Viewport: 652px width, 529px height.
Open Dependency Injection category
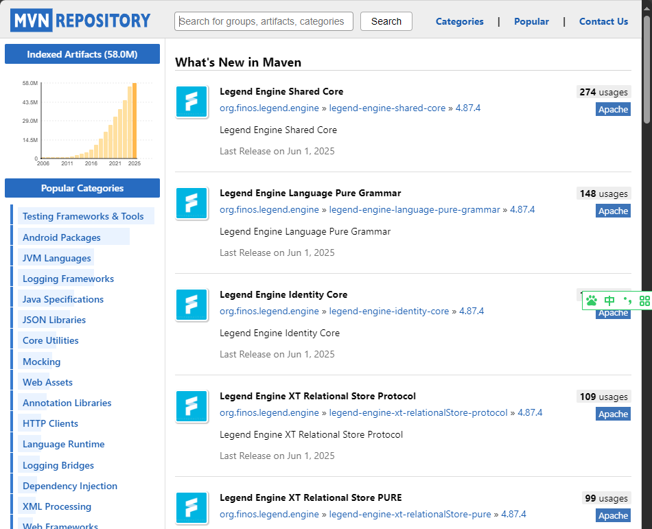(x=70, y=486)
